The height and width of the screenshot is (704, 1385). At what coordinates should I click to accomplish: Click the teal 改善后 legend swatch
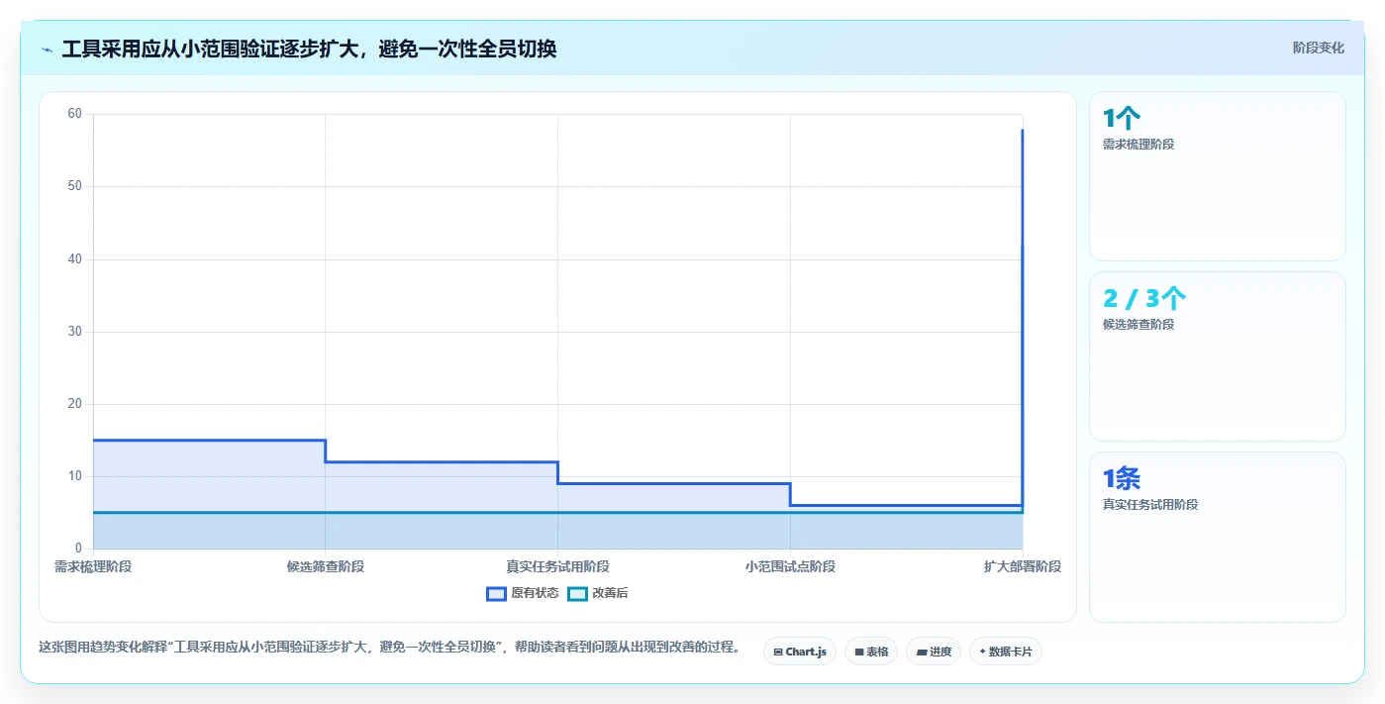(x=577, y=593)
